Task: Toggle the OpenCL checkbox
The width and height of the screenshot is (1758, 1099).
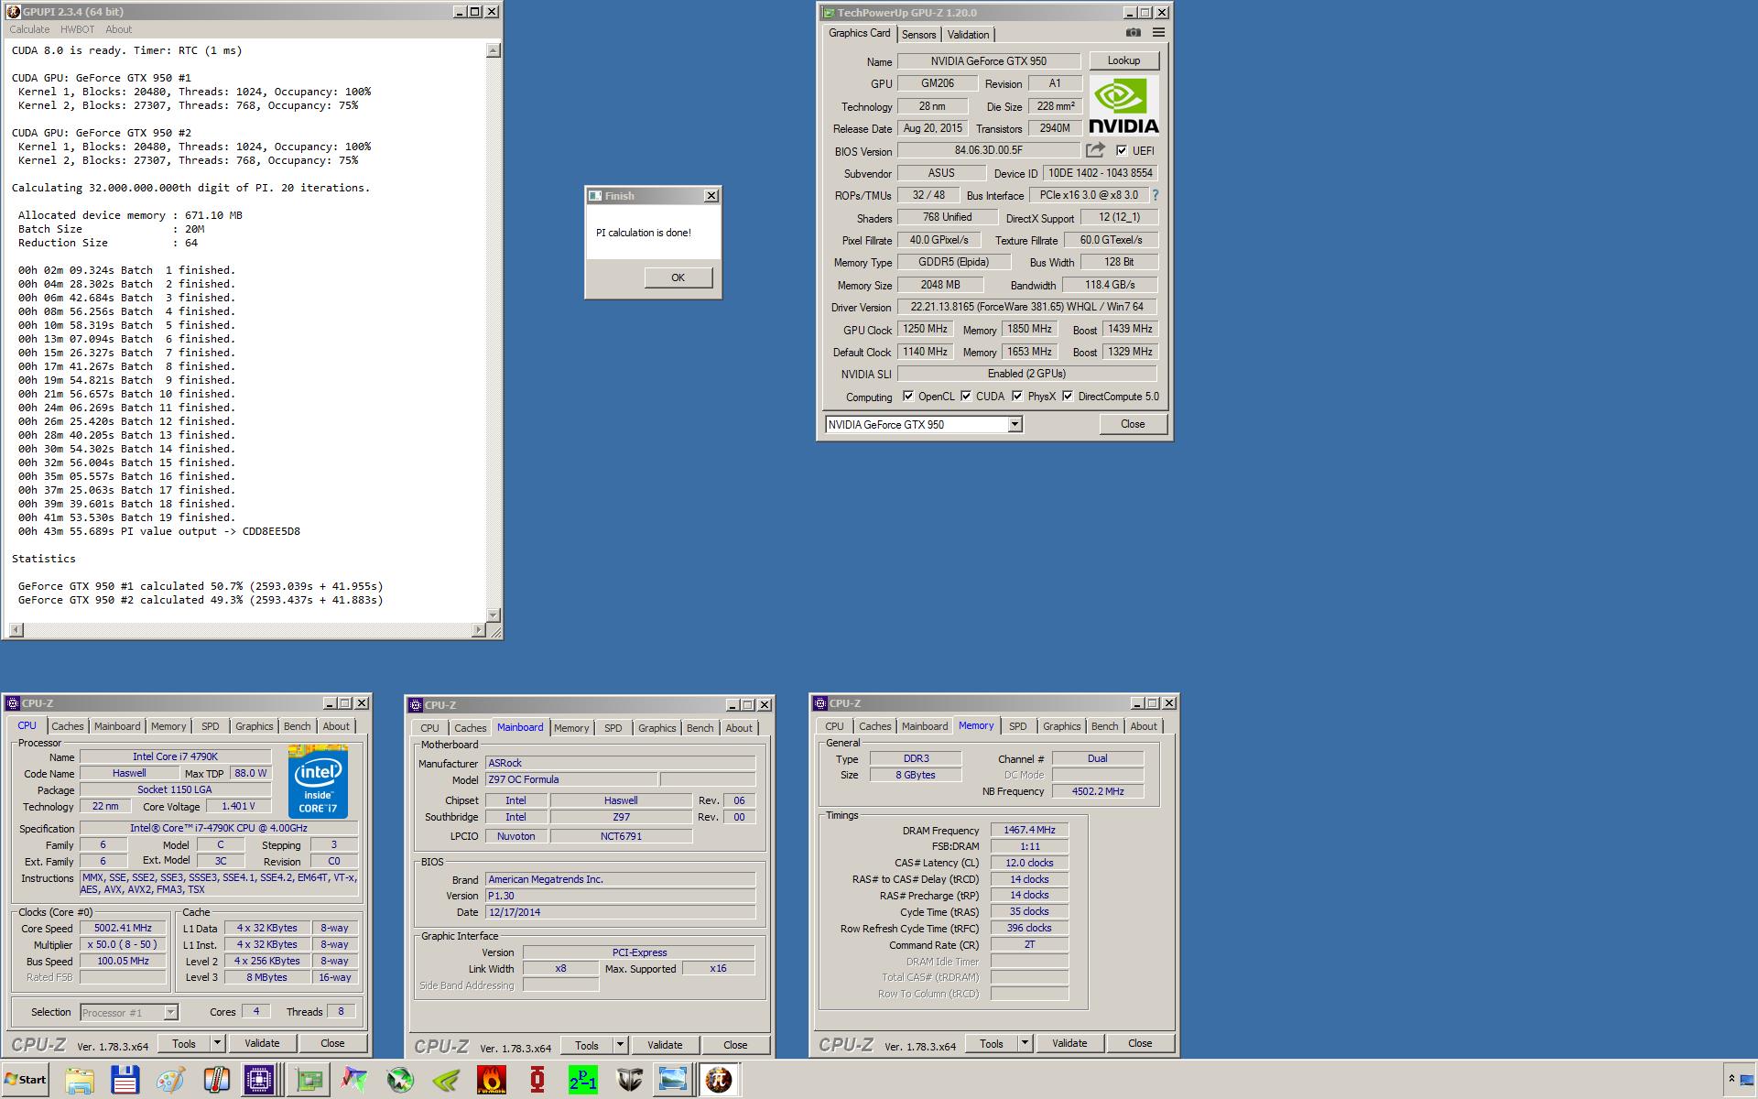Action: [x=908, y=397]
